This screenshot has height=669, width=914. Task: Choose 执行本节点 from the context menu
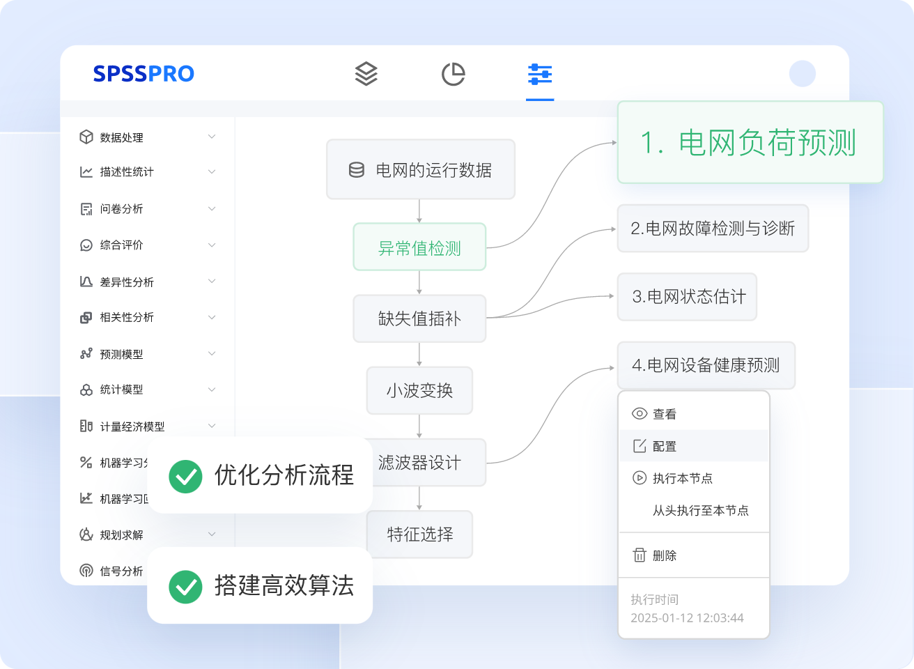click(694, 478)
